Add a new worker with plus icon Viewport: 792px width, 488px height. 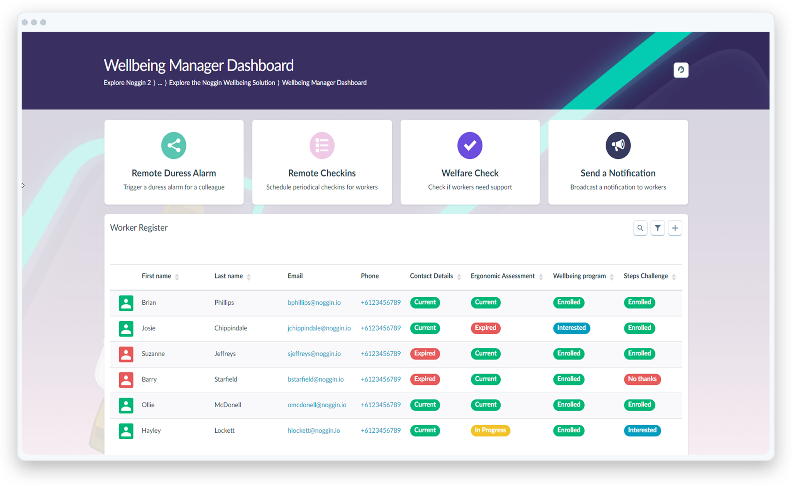[x=675, y=228]
